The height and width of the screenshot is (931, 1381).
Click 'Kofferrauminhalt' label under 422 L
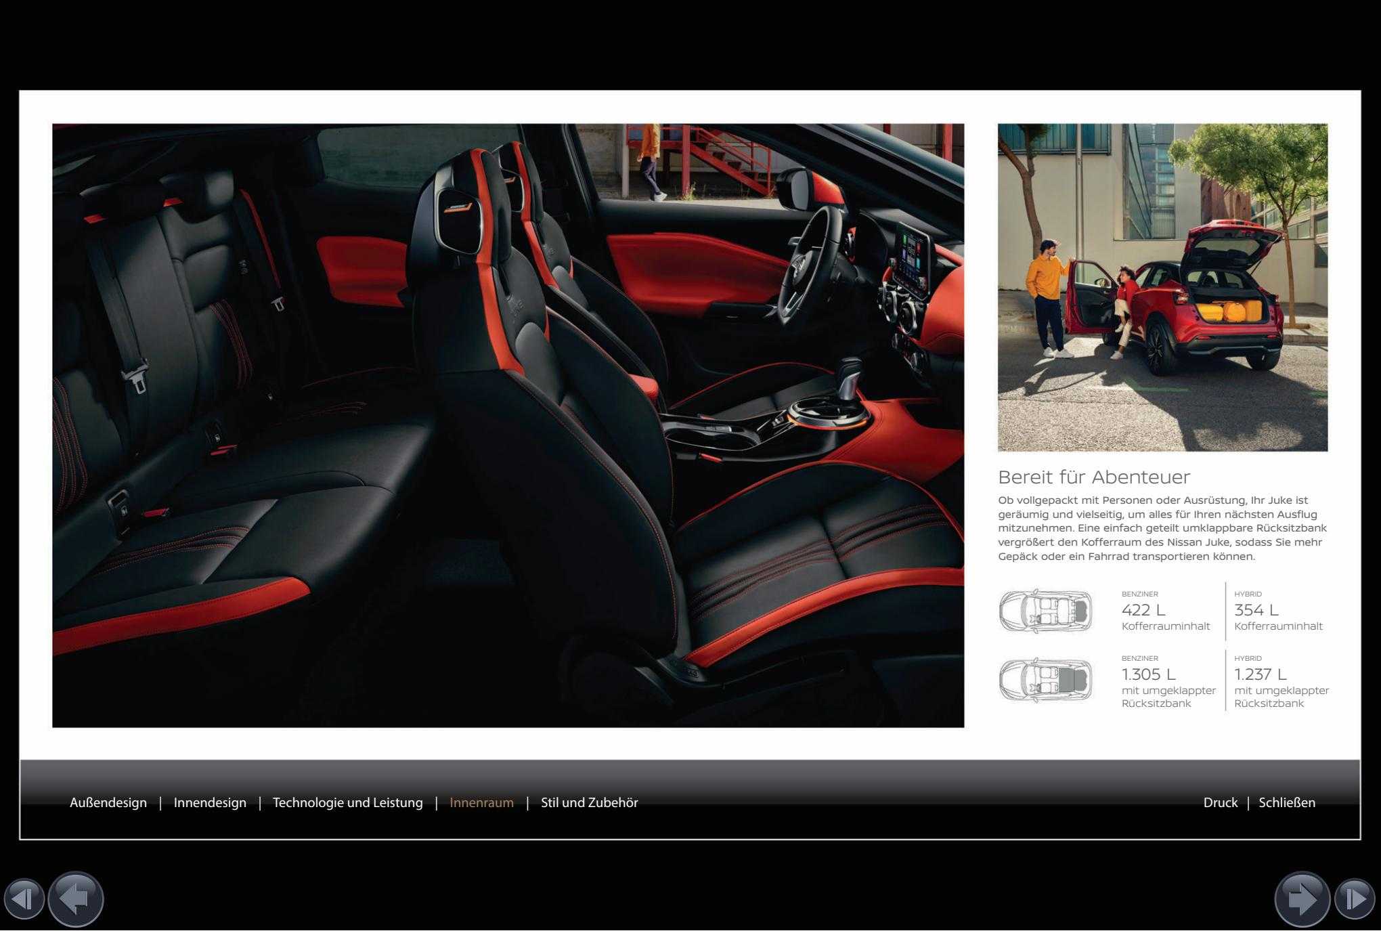pos(1166,626)
